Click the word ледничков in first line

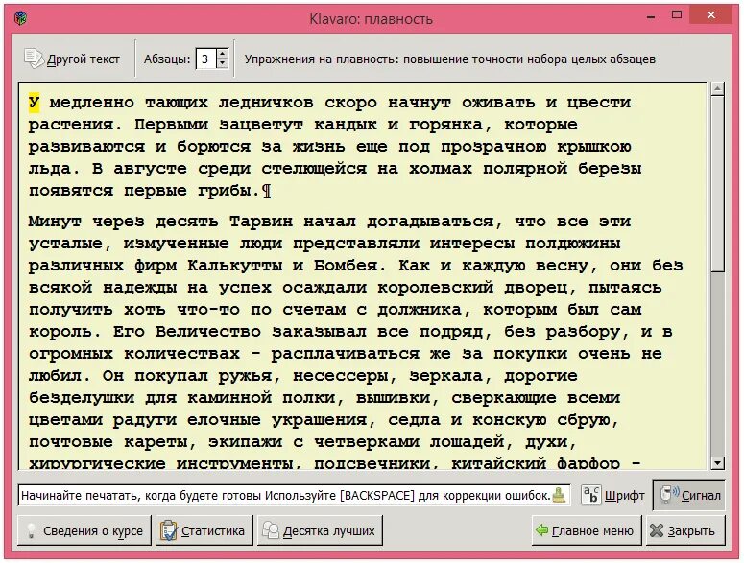pyautogui.click(x=266, y=103)
